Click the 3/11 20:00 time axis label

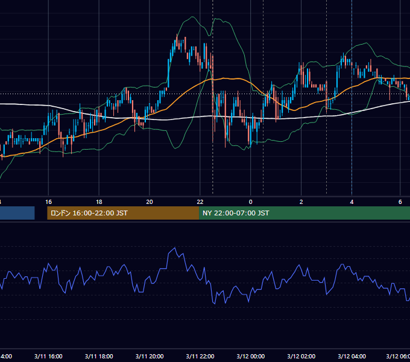pos(150,356)
